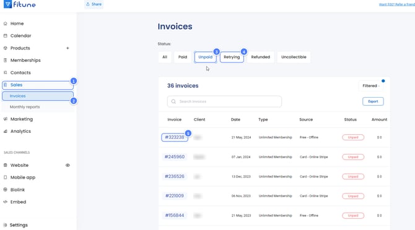Screen dimensions: 415x230
Task: Click the date 21 May, 2024
Action: click(241, 137)
